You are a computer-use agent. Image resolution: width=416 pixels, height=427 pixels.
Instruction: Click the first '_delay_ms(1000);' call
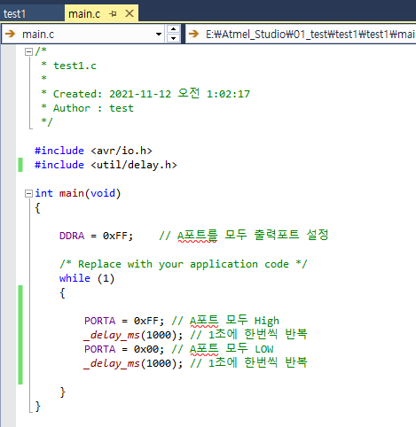point(133,335)
